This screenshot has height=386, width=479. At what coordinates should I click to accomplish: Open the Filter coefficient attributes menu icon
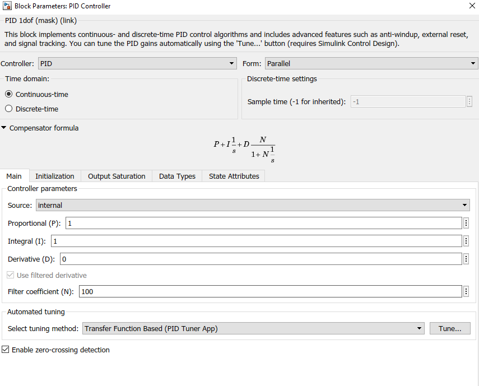tap(466, 291)
